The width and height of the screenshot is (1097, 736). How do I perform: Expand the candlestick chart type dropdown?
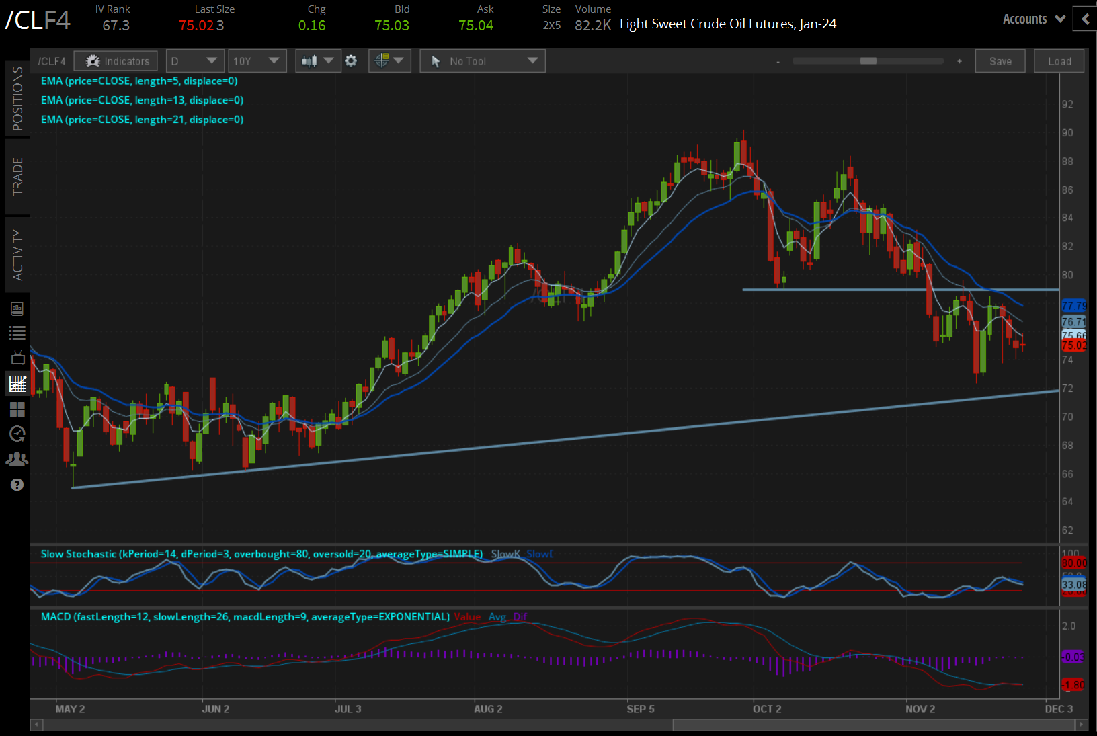[318, 61]
